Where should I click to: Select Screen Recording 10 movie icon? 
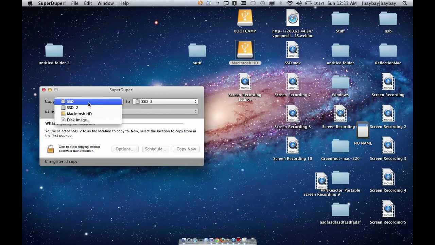pos(292,145)
